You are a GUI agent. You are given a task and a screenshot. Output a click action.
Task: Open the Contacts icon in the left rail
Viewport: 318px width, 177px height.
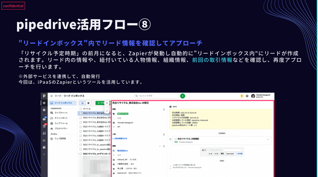pyautogui.click(x=44, y=133)
